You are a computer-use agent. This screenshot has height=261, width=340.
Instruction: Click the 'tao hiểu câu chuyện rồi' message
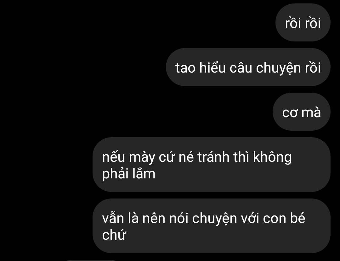click(x=248, y=67)
